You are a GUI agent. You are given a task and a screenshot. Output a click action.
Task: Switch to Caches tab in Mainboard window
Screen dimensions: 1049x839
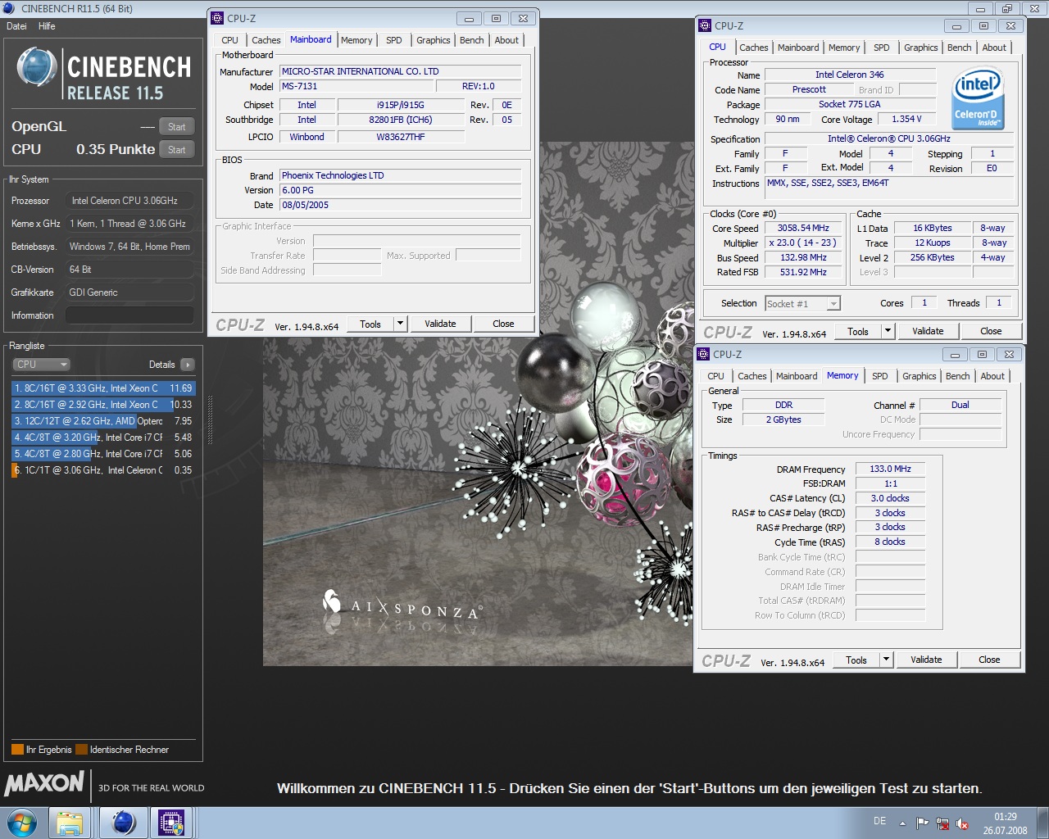click(x=266, y=40)
